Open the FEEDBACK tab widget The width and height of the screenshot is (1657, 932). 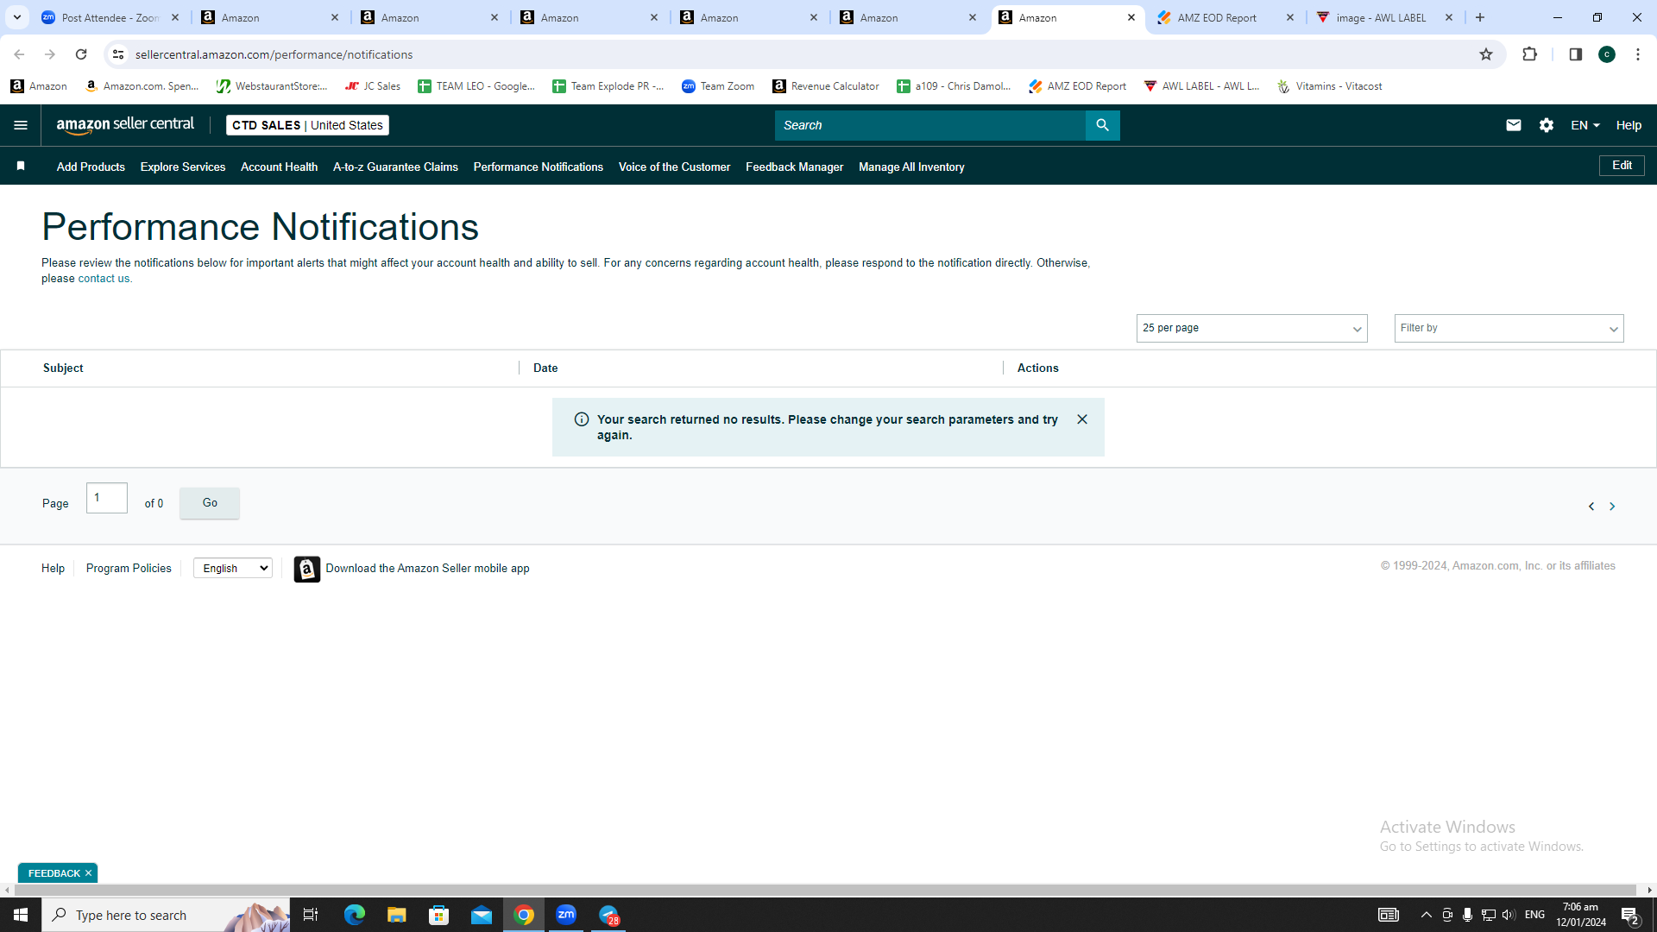[54, 873]
